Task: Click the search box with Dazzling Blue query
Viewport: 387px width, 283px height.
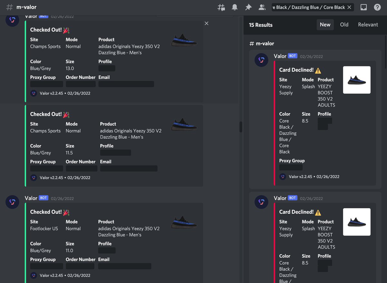Action: [x=313, y=7]
